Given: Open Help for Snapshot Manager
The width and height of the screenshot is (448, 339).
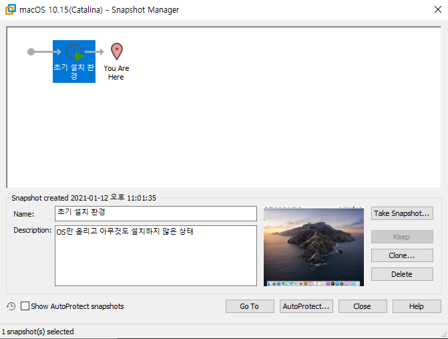Looking at the screenshot, I should pyautogui.click(x=417, y=306).
